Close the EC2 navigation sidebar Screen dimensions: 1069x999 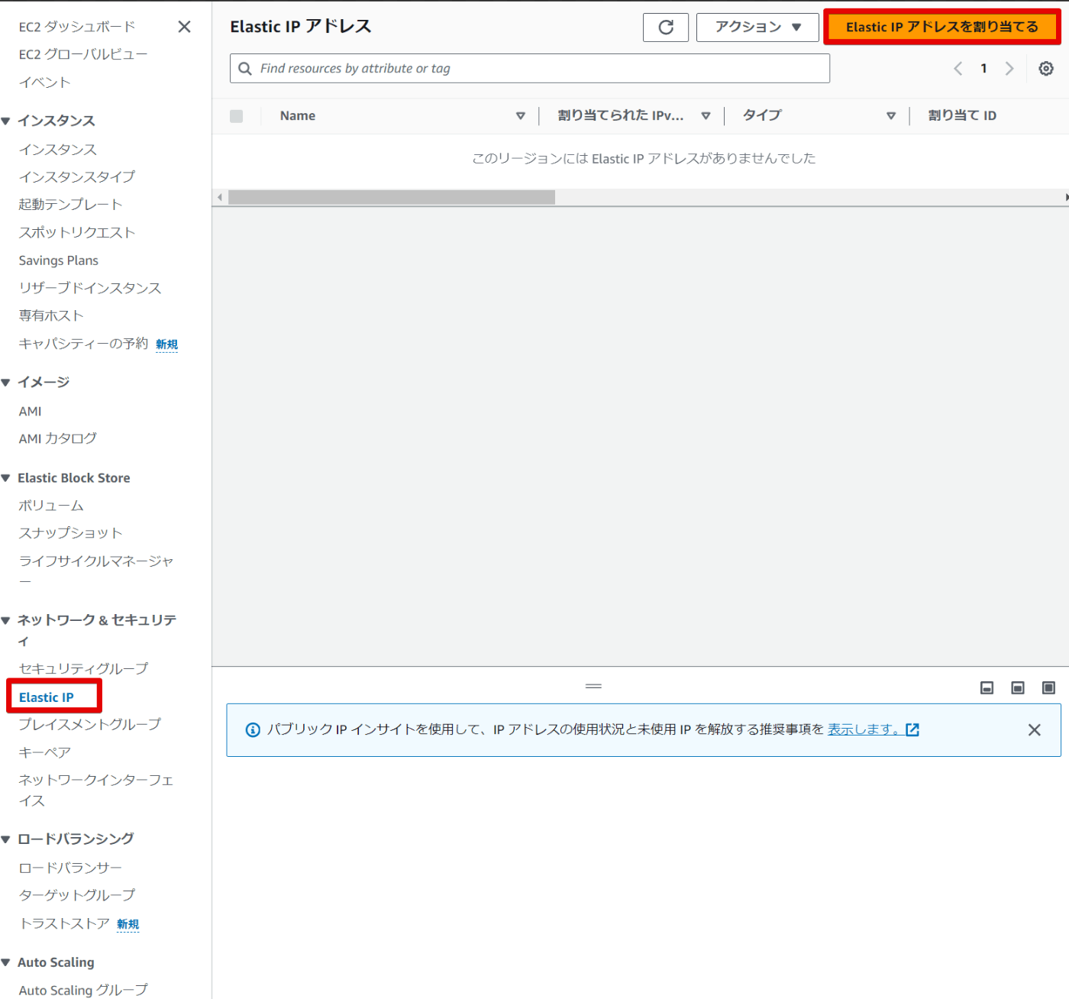tap(184, 27)
